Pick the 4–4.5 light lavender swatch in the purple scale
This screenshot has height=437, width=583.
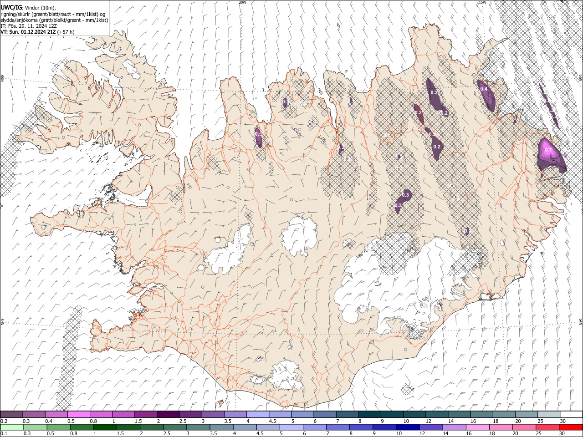(258, 414)
